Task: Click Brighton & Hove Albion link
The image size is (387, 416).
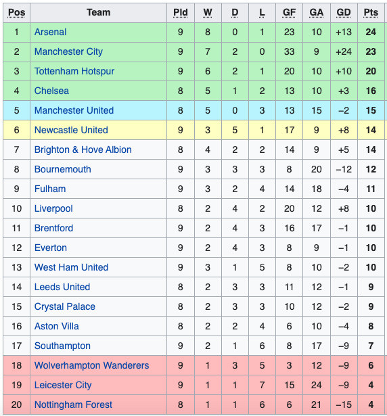Action: click(x=83, y=150)
